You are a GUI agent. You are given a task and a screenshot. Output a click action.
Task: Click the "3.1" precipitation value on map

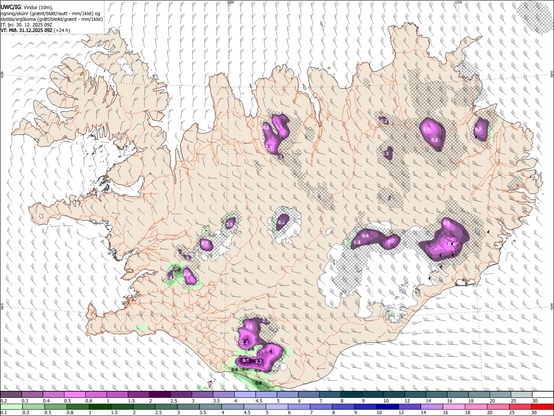(x=245, y=360)
